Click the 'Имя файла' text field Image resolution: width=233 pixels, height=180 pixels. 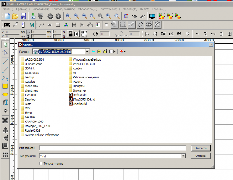(112, 148)
